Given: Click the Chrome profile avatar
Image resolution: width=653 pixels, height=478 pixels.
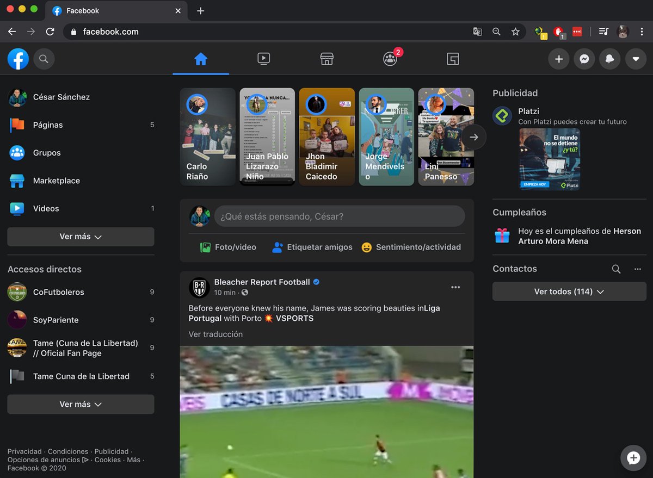Looking at the screenshot, I should pos(623,32).
